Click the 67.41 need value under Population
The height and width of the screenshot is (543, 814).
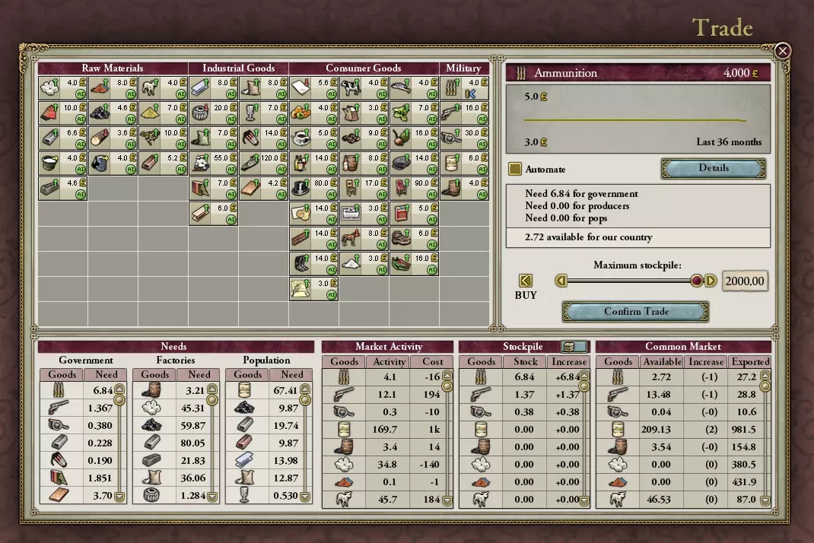point(285,390)
